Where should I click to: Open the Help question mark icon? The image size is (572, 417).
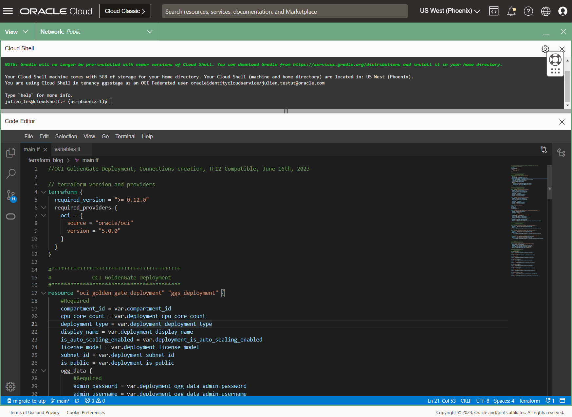pos(528,11)
